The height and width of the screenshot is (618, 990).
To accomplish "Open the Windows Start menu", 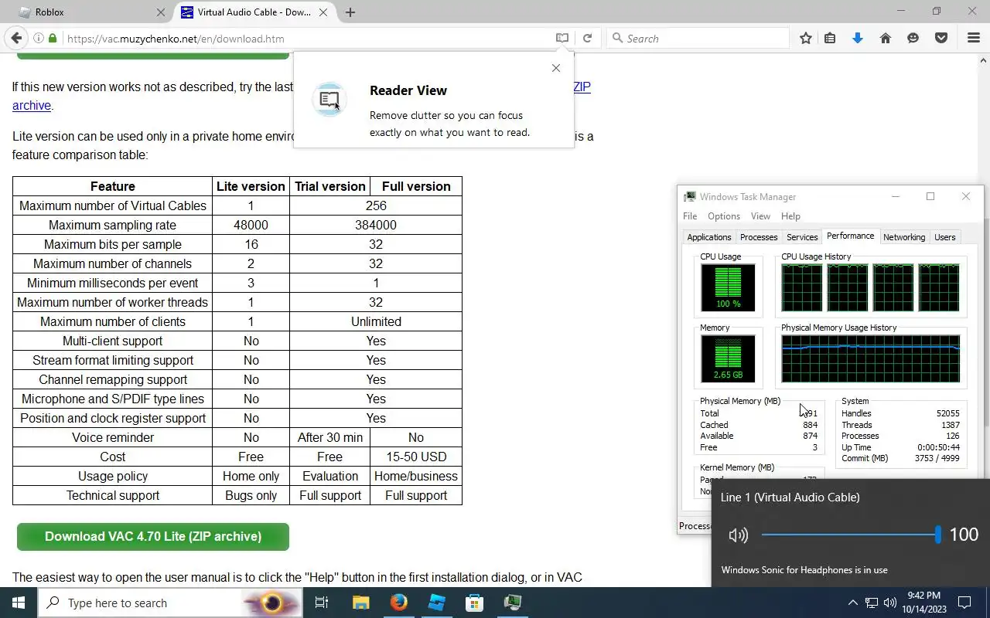I will [x=19, y=603].
